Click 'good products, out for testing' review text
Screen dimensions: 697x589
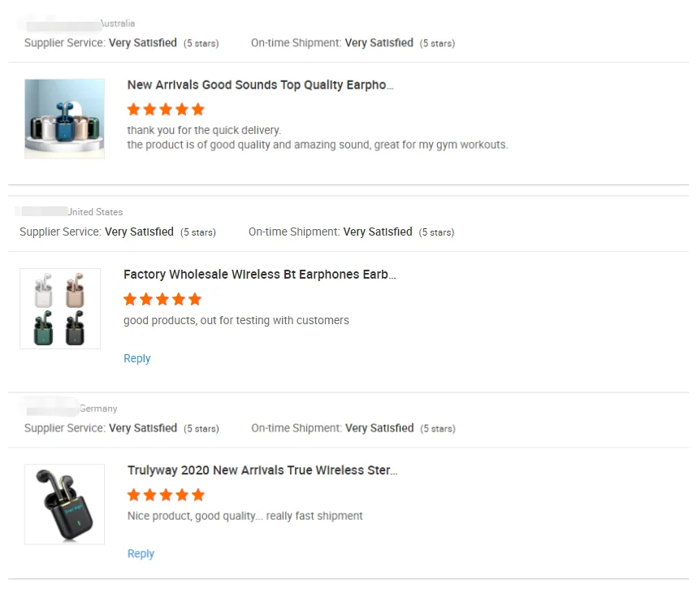(x=236, y=321)
